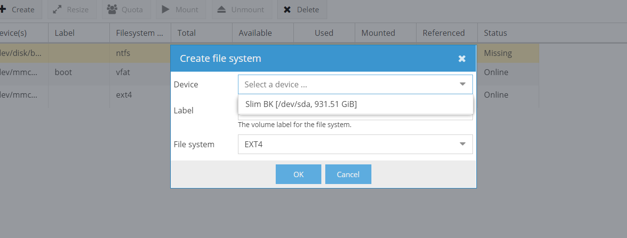Click the Missing status cell
The height and width of the screenshot is (238, 627).
coord(508,53)
